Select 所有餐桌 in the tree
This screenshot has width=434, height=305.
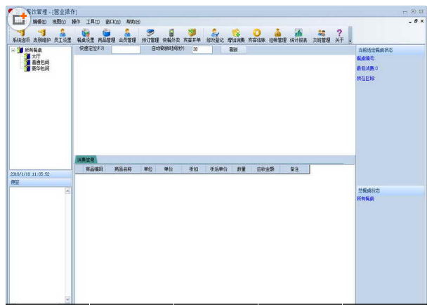point(33,50)
